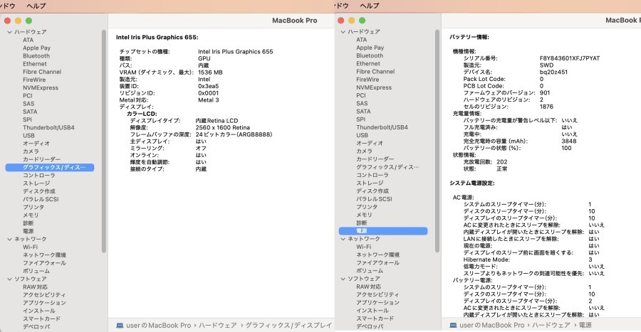Collapse ソフトウェア section in left window
The image size is (641, 332).
pos(9,279)
